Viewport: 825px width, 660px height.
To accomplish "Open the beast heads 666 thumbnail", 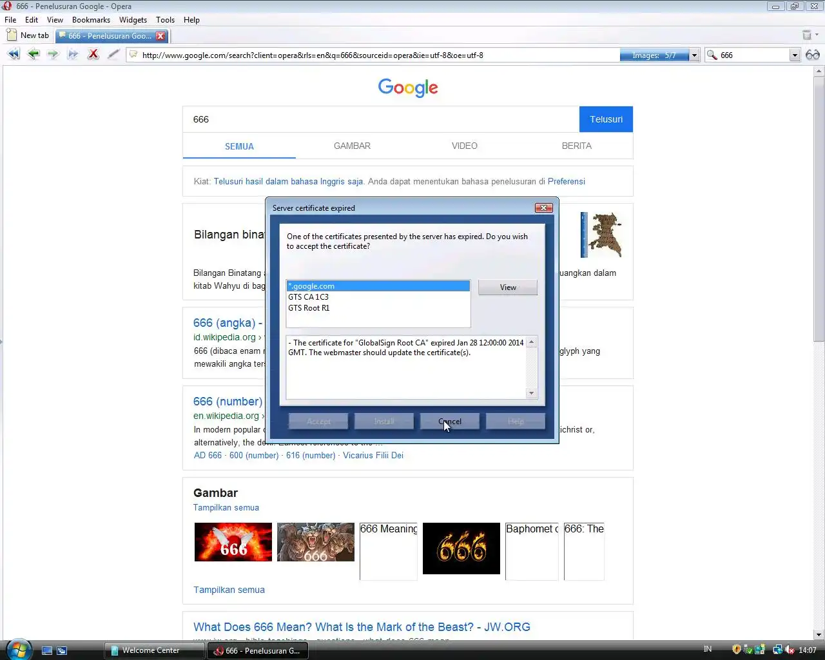I will 316,542.
